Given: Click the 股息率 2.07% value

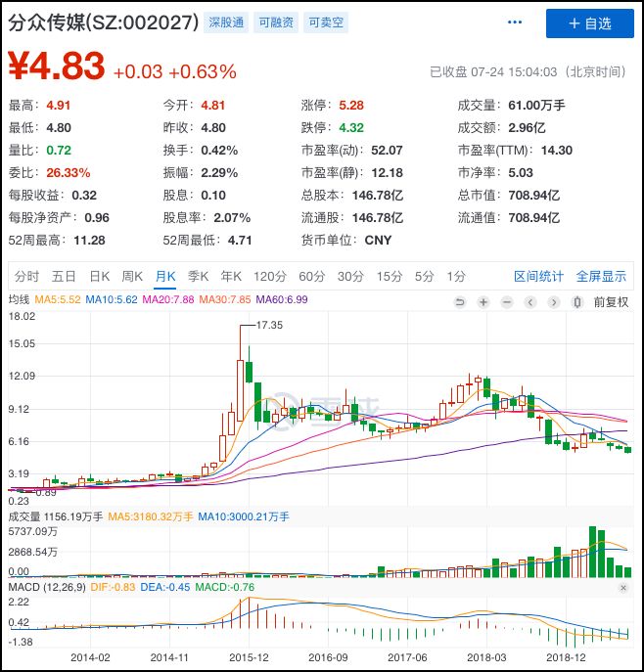Looking at the screenshot, I should 232,218.
